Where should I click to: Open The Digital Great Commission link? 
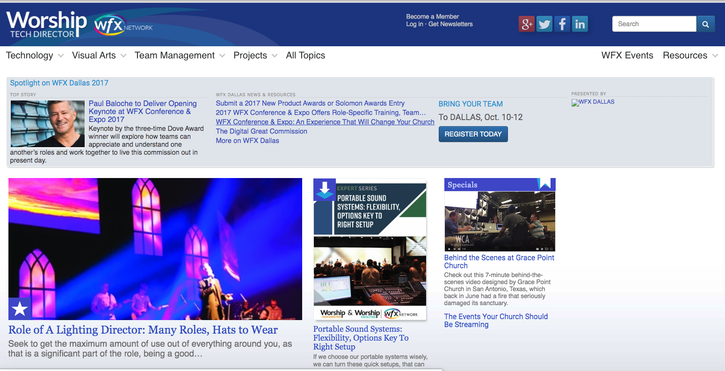coord(261,131)
